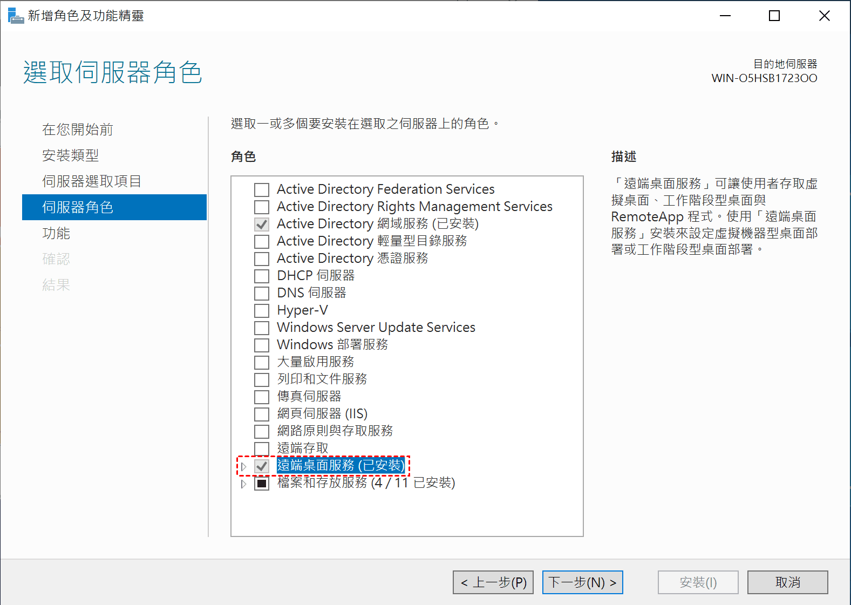Tick Windows Server Update Services checkbox
This screenshot has height=605, width=851.
coord(262,328)
